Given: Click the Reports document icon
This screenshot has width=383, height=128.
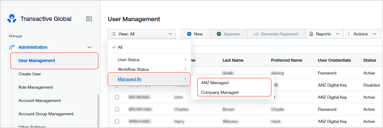Looking at the screenshot, I should tap(311, 34).
